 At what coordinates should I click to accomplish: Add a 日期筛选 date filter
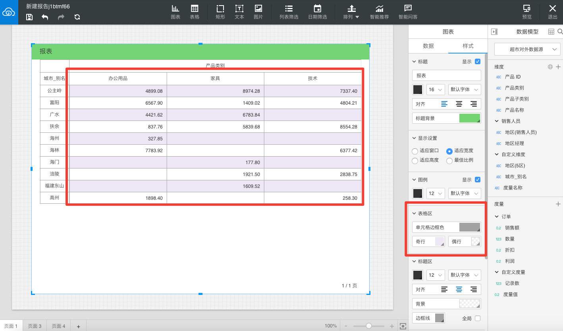tap(317, 12)
